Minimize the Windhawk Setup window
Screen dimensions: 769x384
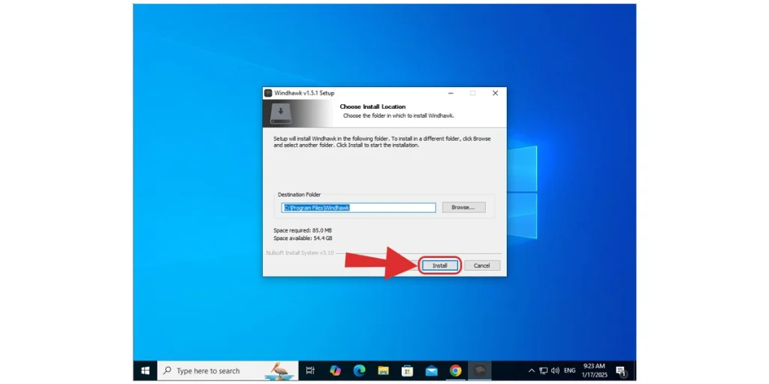(x=451, y=93)
